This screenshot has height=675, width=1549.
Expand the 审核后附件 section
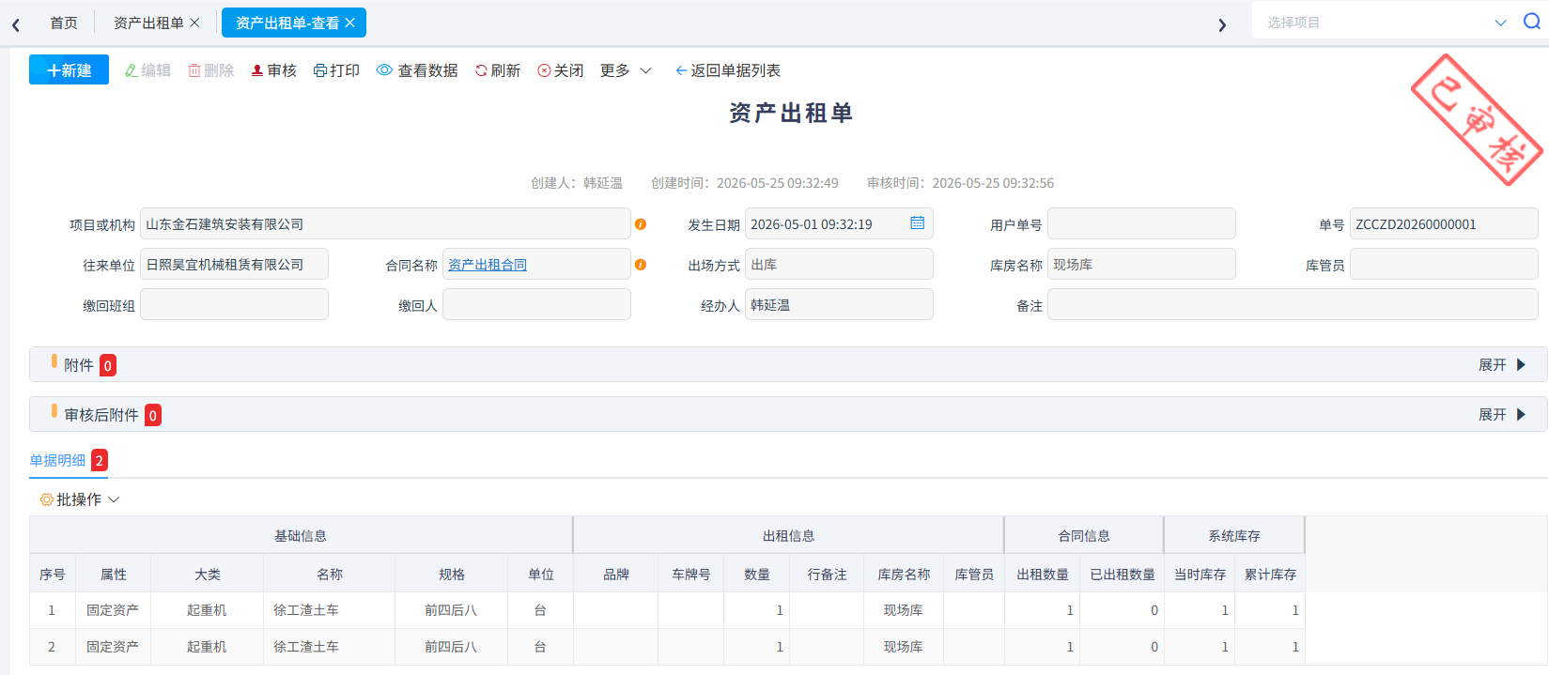coord(1502,414)
